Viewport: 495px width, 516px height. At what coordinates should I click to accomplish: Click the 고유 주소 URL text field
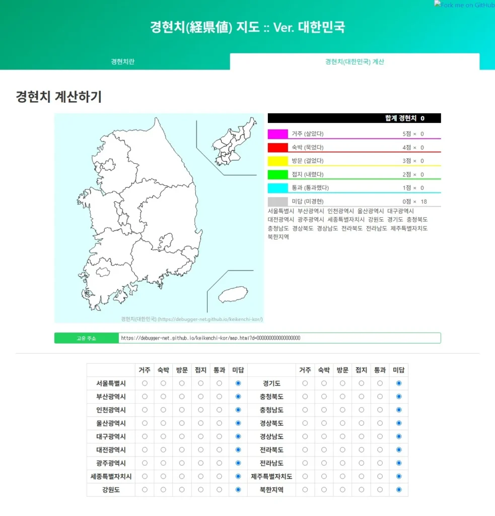point(279,338)
